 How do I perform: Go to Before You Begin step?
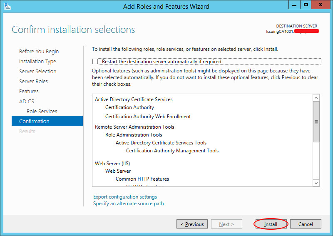click(39, 52)
